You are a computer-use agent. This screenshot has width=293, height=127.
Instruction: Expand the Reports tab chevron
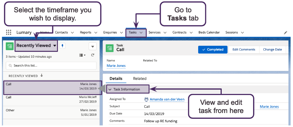point(96,32)
